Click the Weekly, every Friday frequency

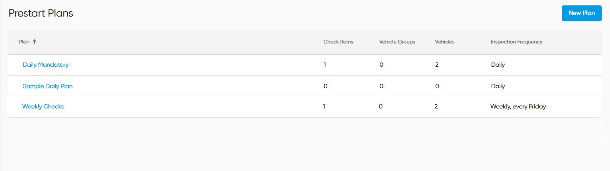tap(518, 106)
